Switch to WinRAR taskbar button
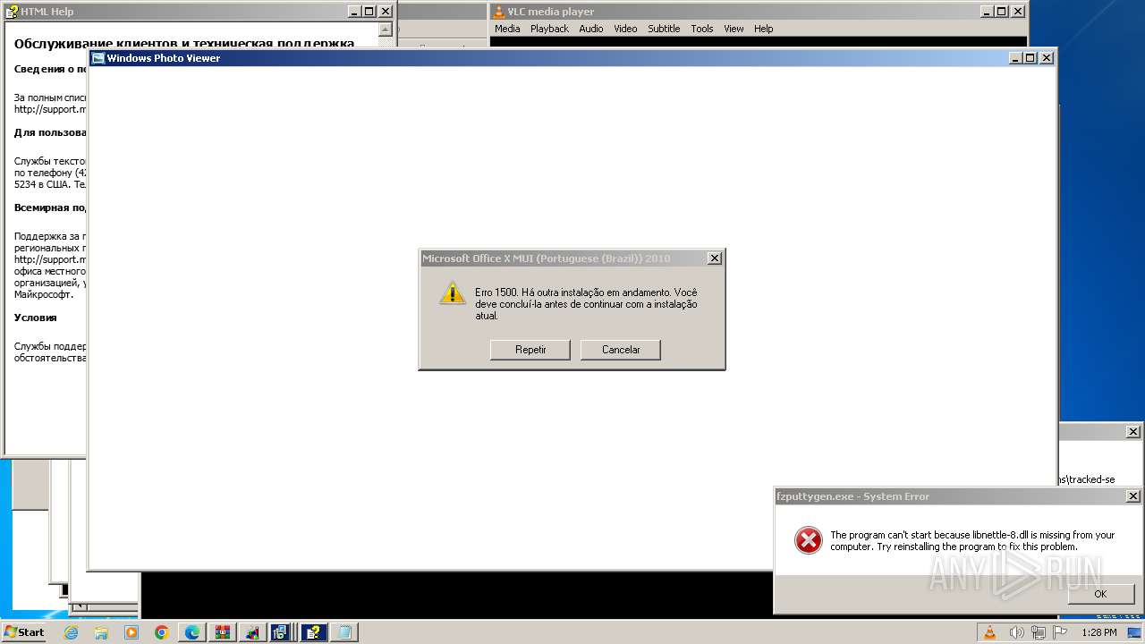The image size is (1145, 644). [x=223, y=632]
